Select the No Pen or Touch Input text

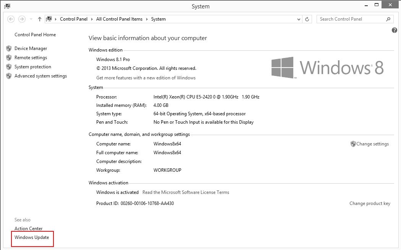[204, 122]
